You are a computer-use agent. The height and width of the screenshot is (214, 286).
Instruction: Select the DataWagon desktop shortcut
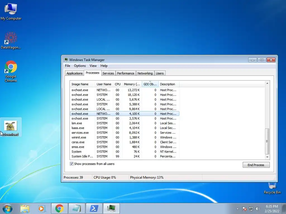click(11, 40)
